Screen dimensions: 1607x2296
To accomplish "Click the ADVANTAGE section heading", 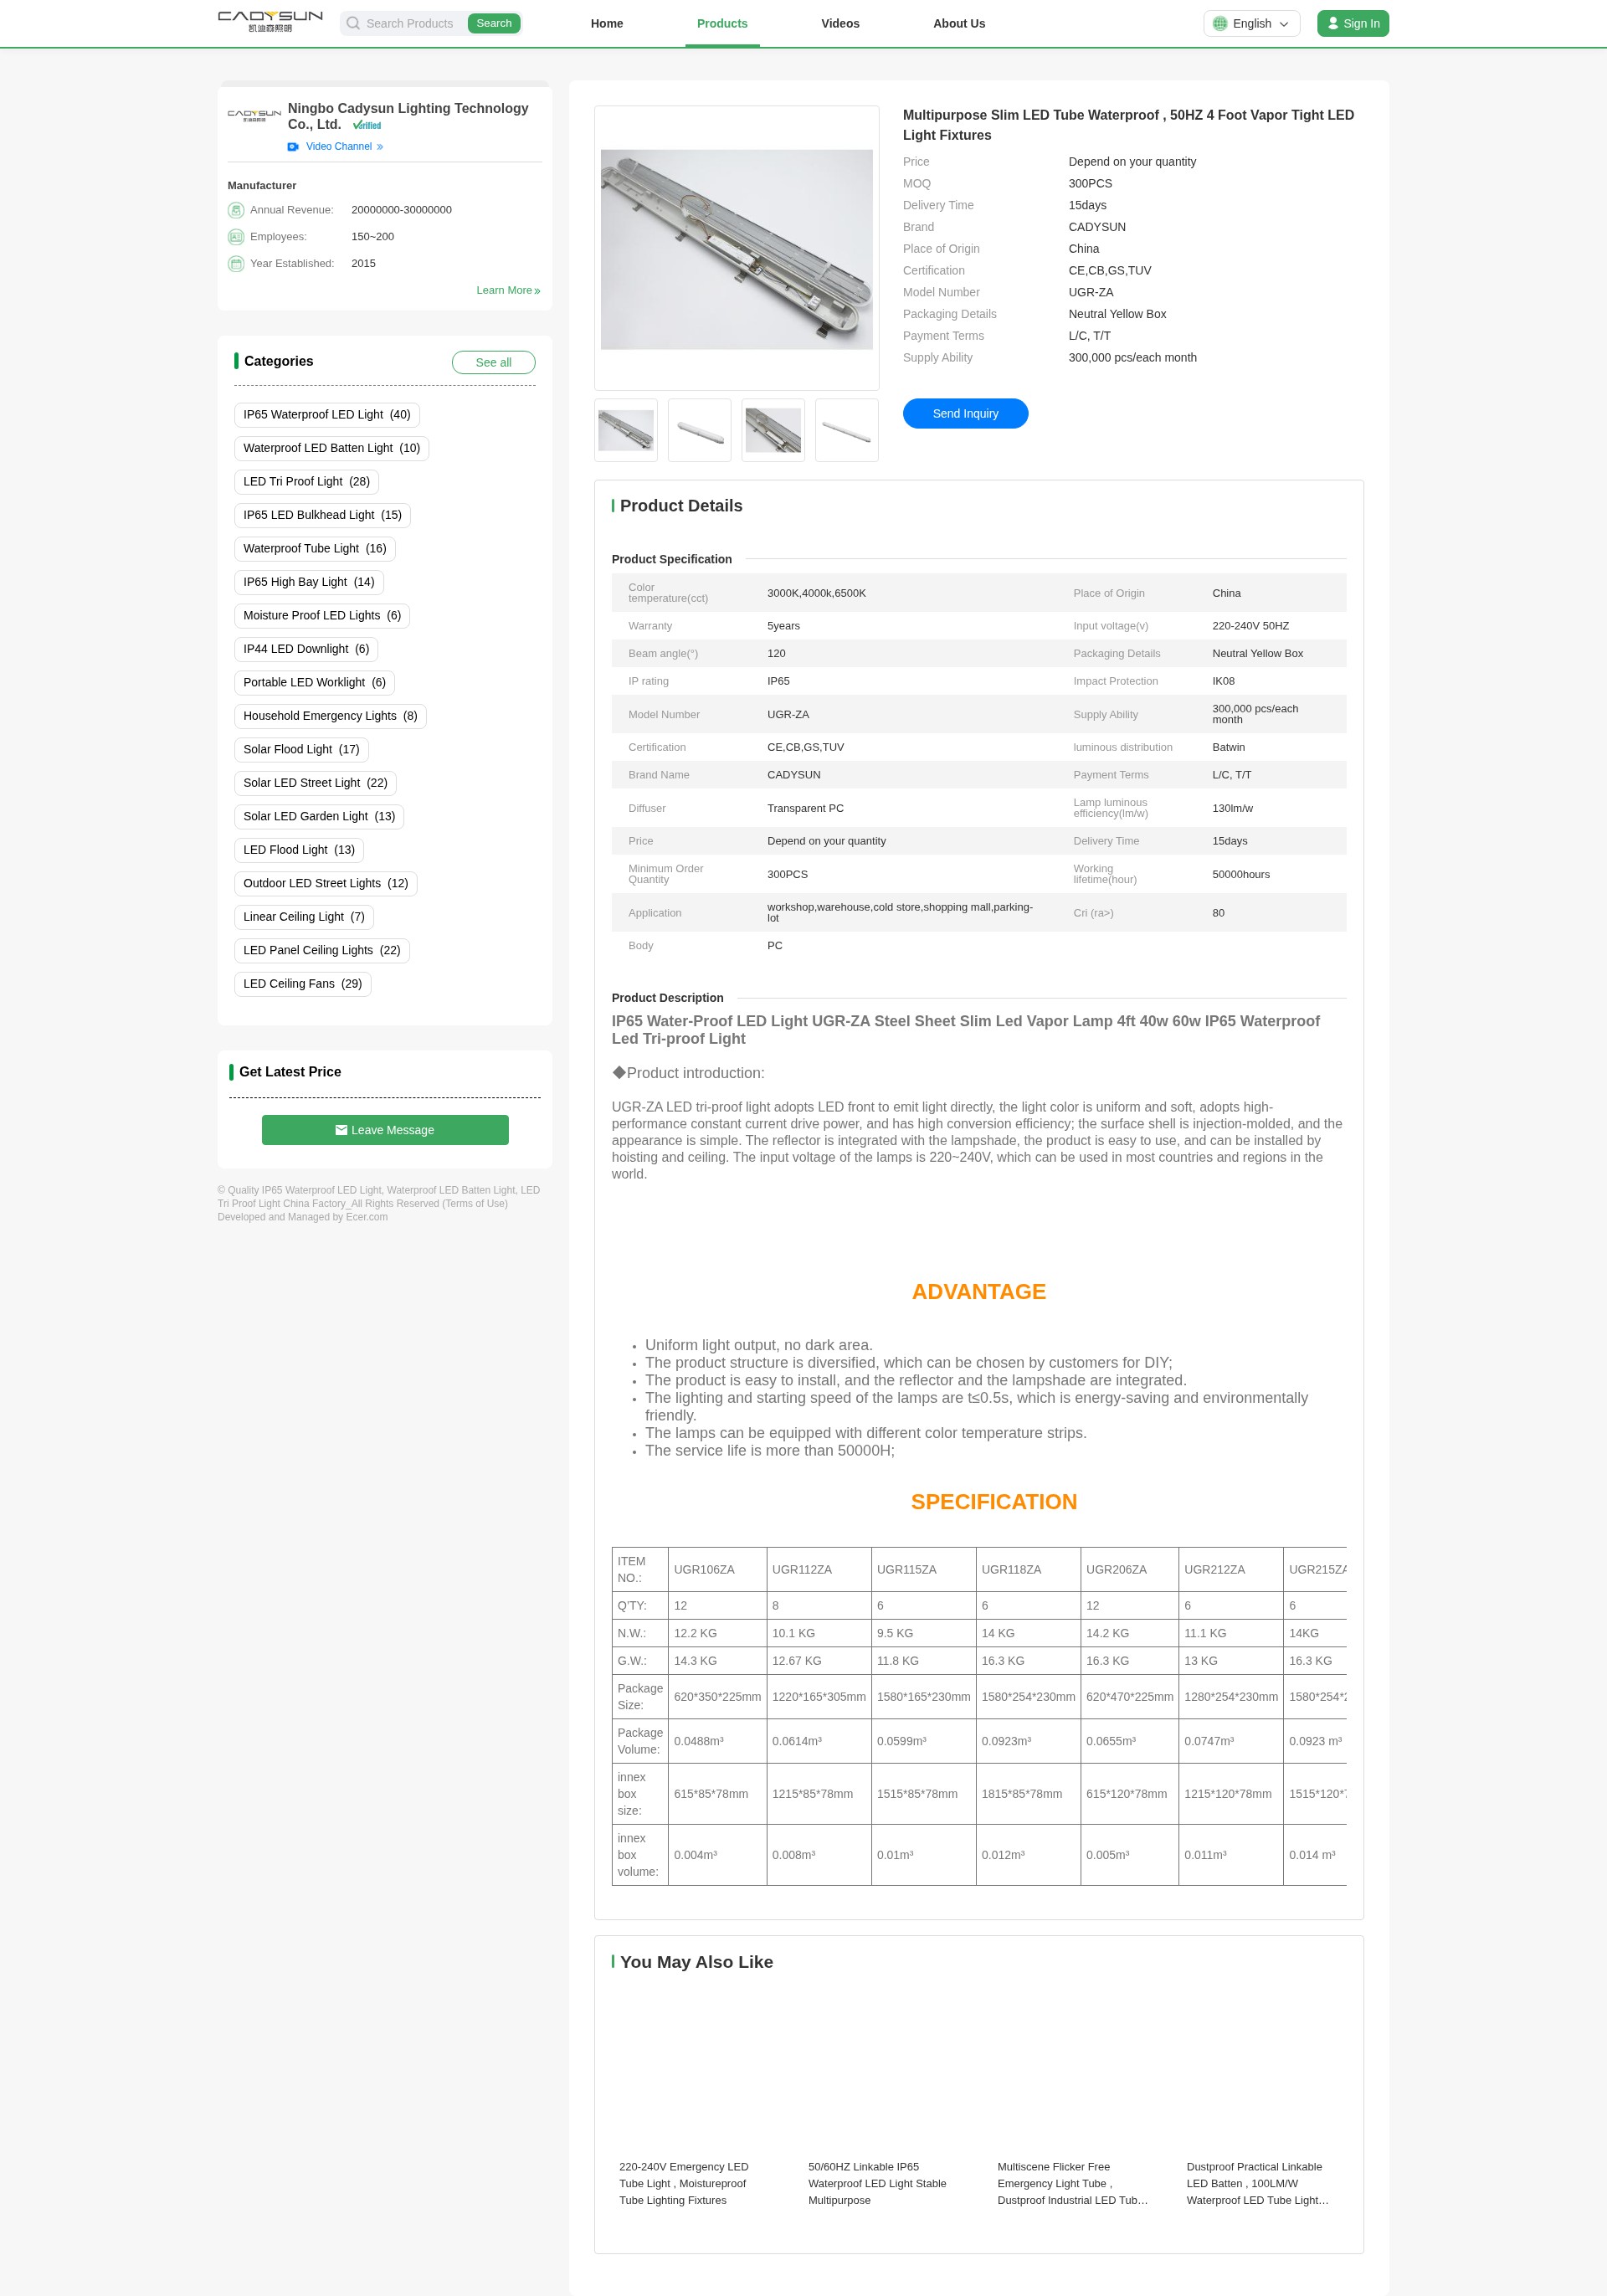I will tap(978, 1292).
